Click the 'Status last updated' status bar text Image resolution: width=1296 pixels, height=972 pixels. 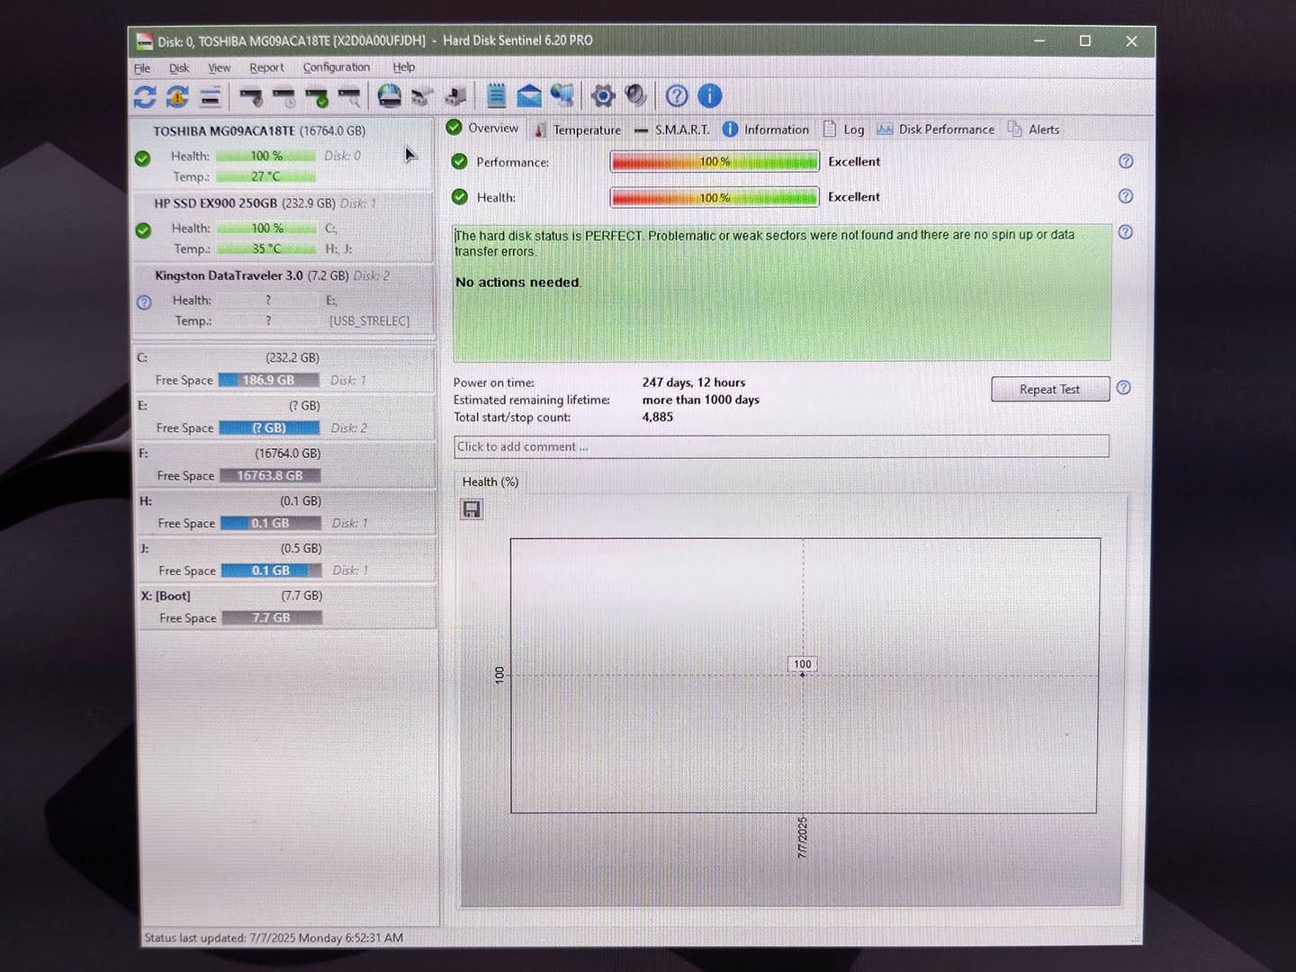[x=274, y=938]
